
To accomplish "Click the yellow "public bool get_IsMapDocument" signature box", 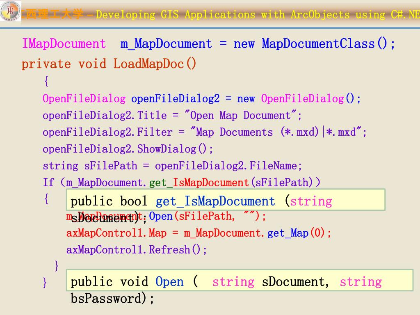I will (226, 200).
